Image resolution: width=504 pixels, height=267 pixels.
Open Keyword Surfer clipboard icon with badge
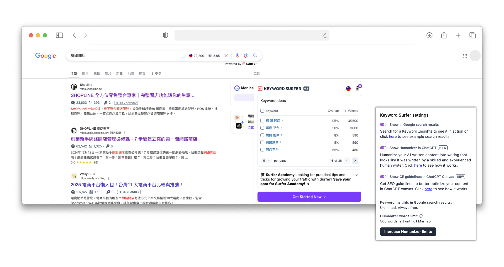[358, 88]
